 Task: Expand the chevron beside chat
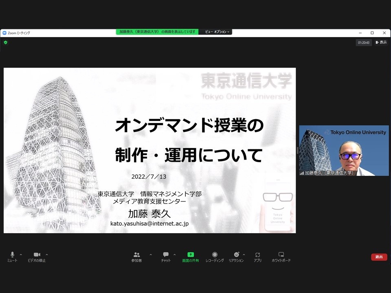(175, 255)
